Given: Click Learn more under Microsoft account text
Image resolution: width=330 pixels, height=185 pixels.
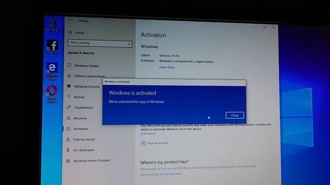Looking at the screenshot, I should pyautogui.click(x=148, y=134).
